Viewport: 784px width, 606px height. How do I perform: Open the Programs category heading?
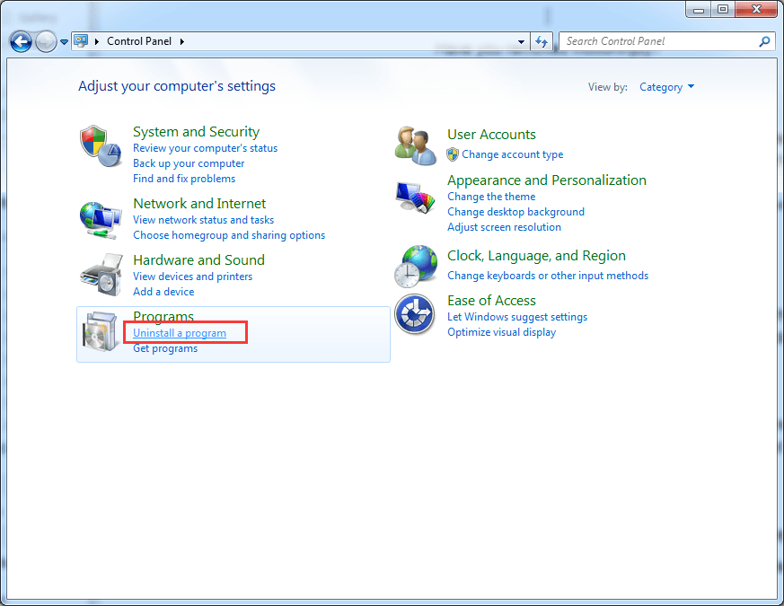point(163,317)
